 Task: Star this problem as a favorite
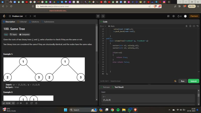[x=27, y=103]
